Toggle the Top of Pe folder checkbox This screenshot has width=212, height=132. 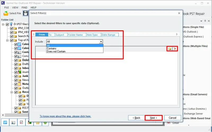[x=12, y=40]
